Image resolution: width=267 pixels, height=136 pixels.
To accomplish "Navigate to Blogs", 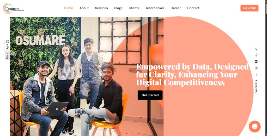I will click(118, 8).
